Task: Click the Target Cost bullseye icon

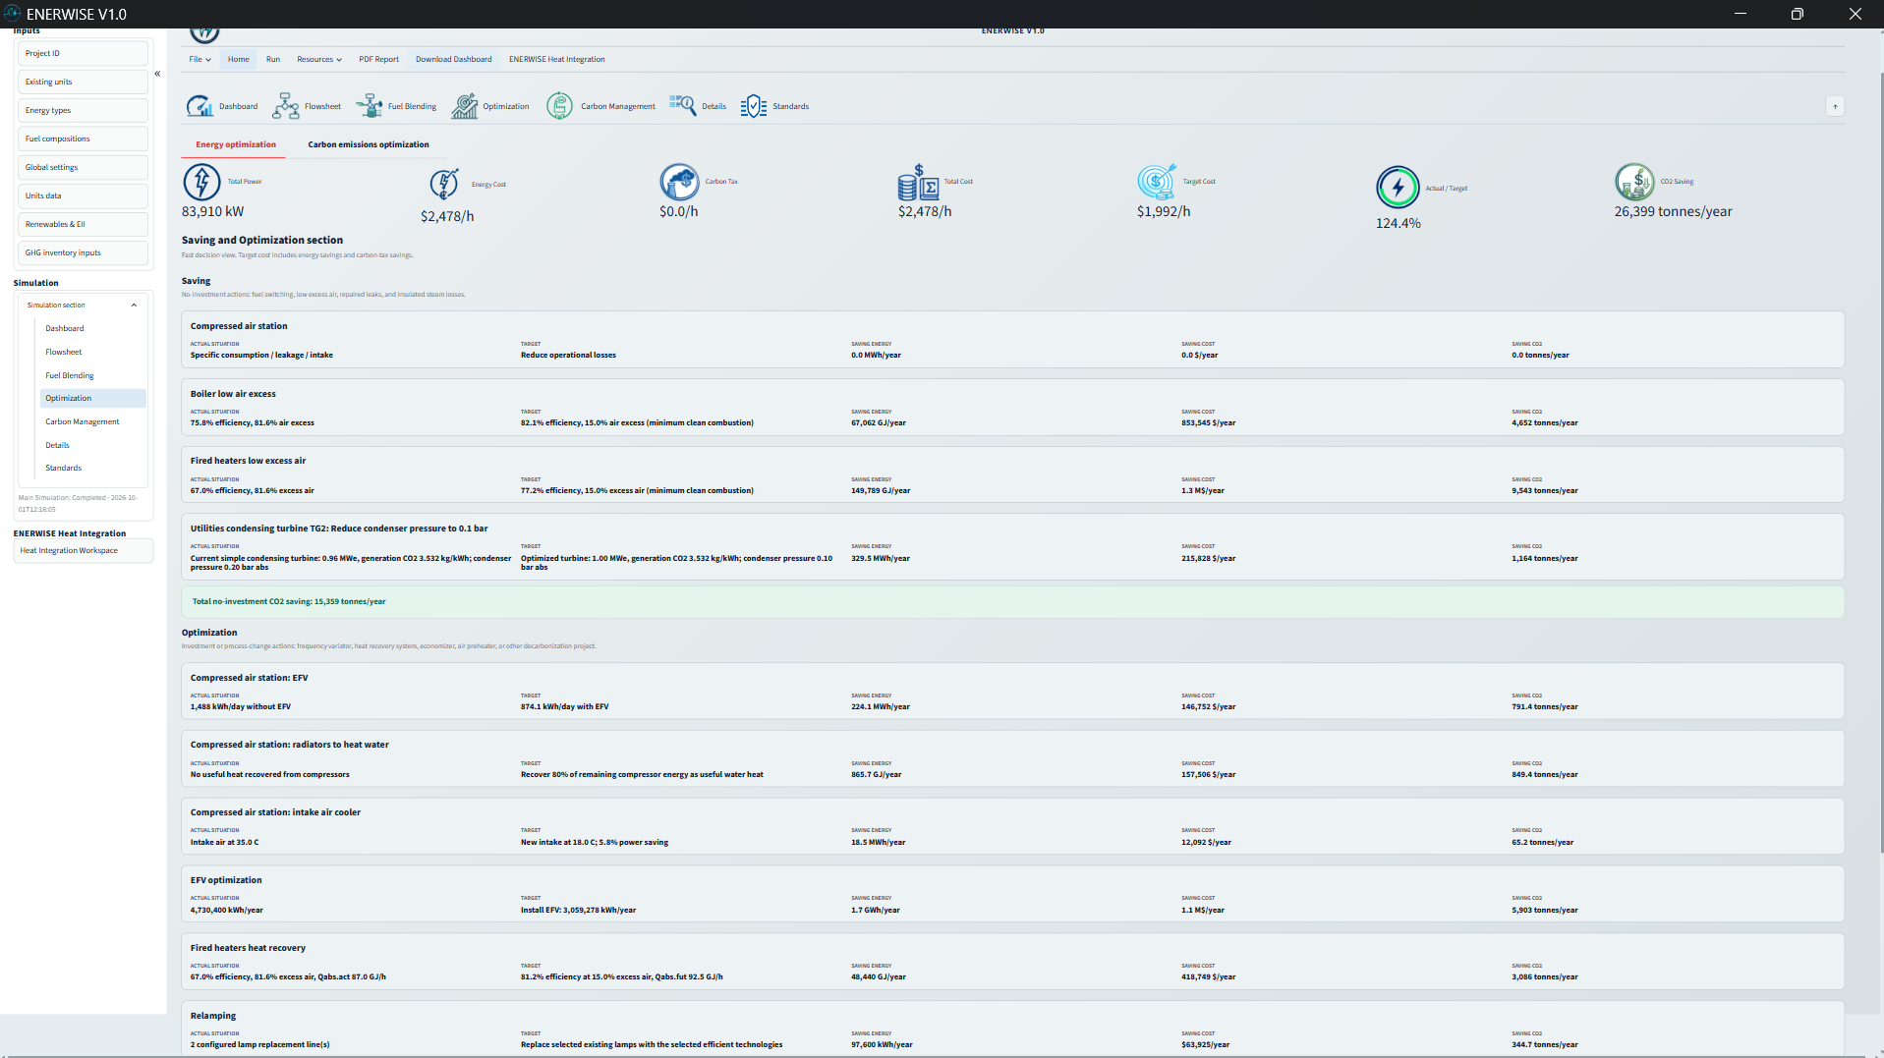Action: pyautogui.click(x=1157, y=182)
